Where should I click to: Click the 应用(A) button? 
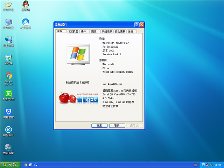[x=134, y=126]
